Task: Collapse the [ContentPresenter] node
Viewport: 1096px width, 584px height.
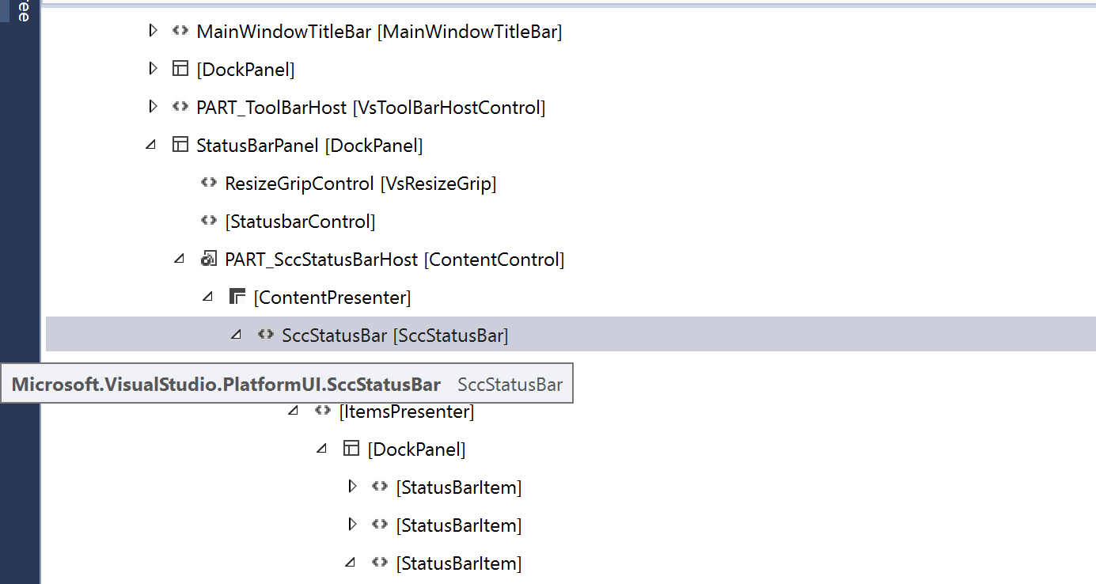Action: 207,296
